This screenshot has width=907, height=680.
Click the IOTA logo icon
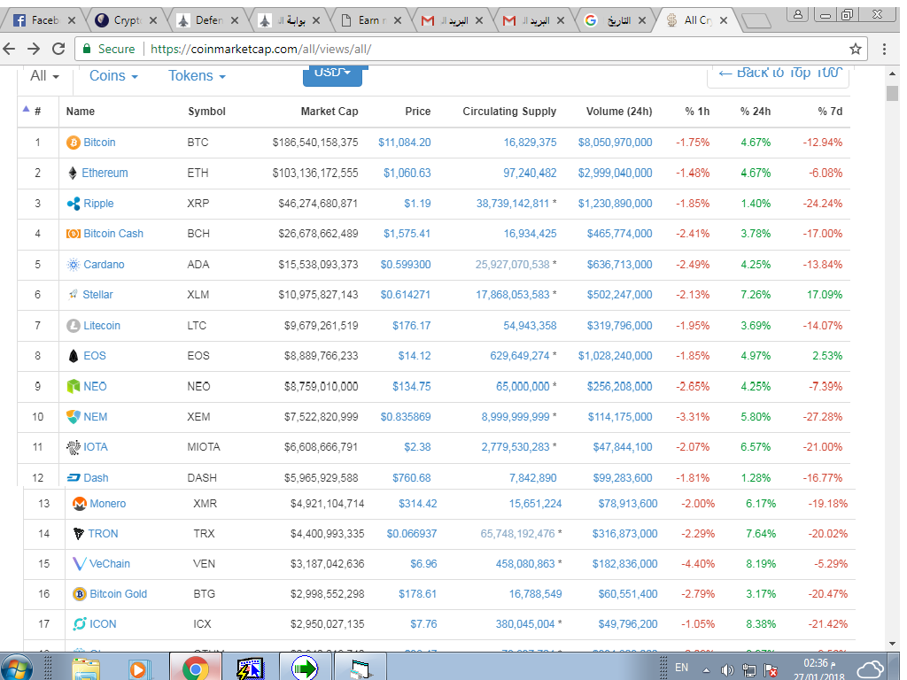(73, 447)
